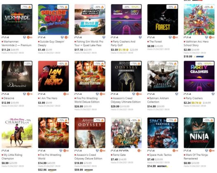The height and width of the screenshot is (173, 217).
Task: Open the Warhammer: Vermintide 2 — Premium title link
Action: click(17, 43)
